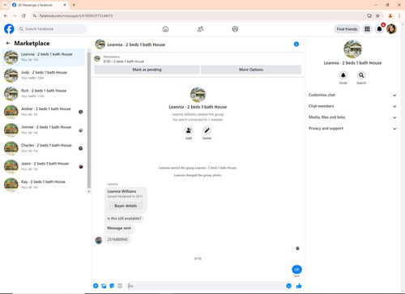Open the Marketplace $730 listing link
405x294 pixels.
pos(124,62)
